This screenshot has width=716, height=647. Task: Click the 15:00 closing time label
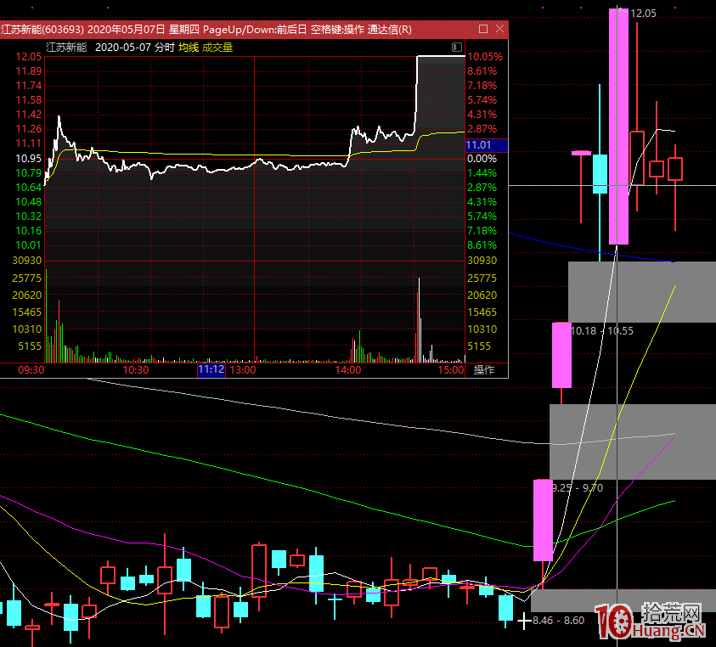(x=452, y=370)
